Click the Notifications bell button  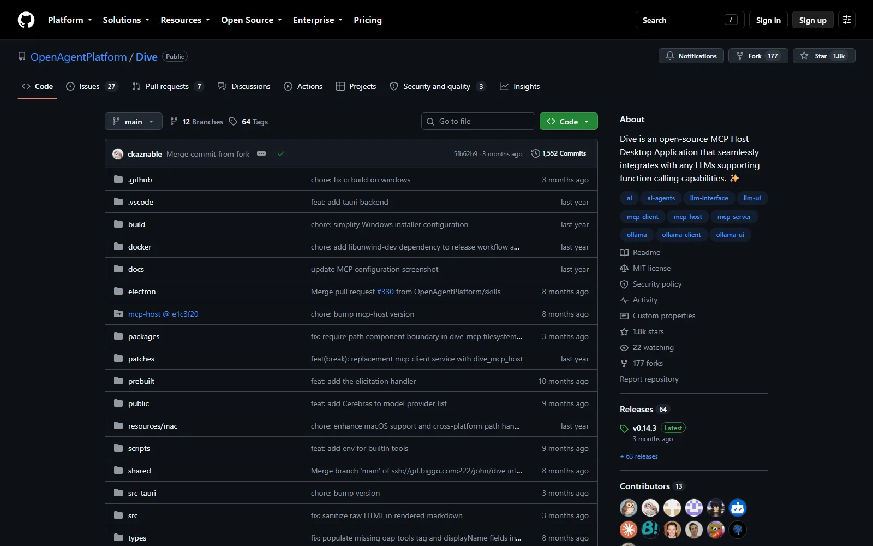coord(691,56)
